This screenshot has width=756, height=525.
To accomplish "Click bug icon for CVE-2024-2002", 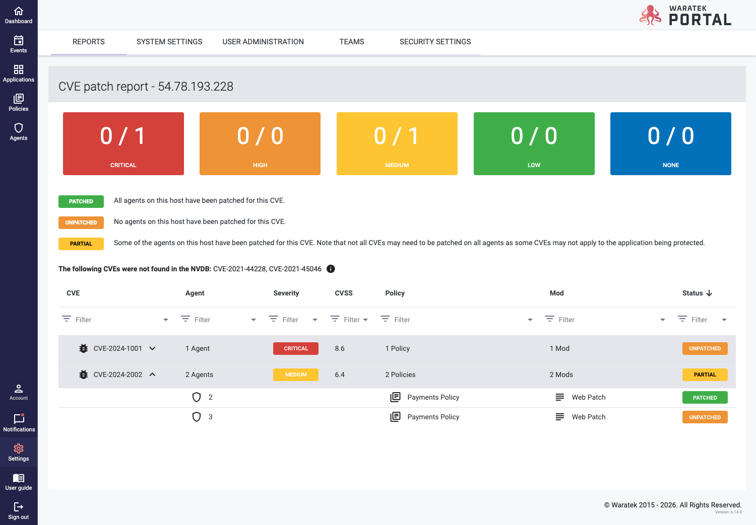I will click(84, 374).
